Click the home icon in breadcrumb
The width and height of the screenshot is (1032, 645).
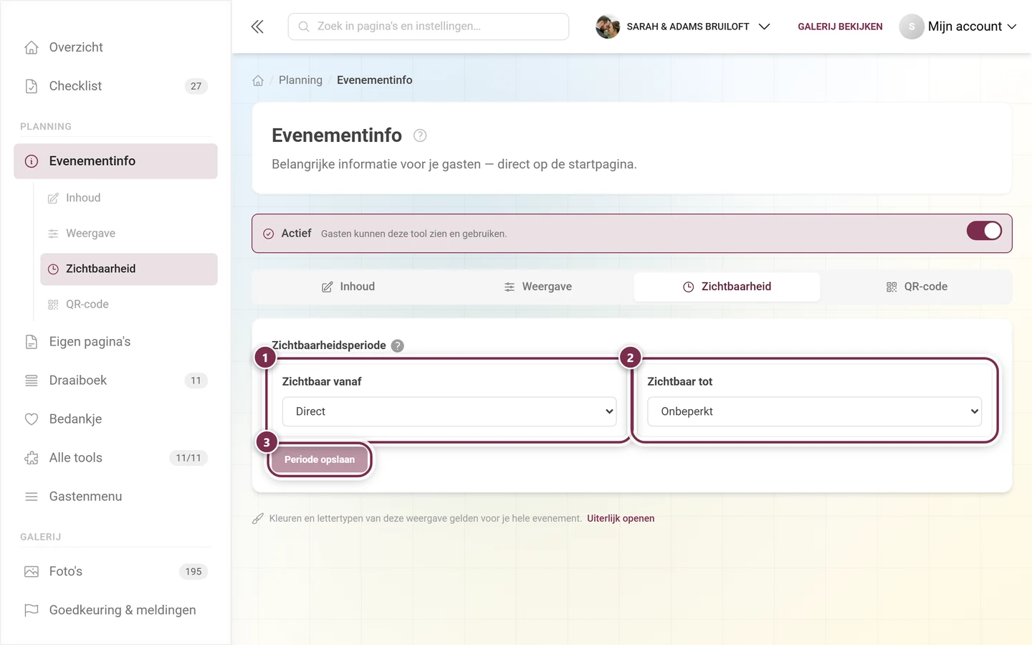[258, 80]
